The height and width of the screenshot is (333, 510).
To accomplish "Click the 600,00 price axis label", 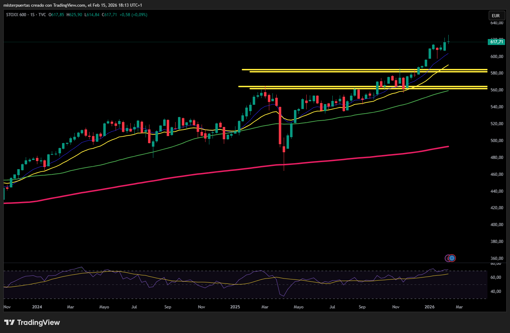I will (497, 57).
